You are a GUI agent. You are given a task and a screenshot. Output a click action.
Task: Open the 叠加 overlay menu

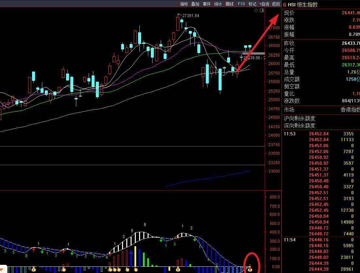[195, 4]
